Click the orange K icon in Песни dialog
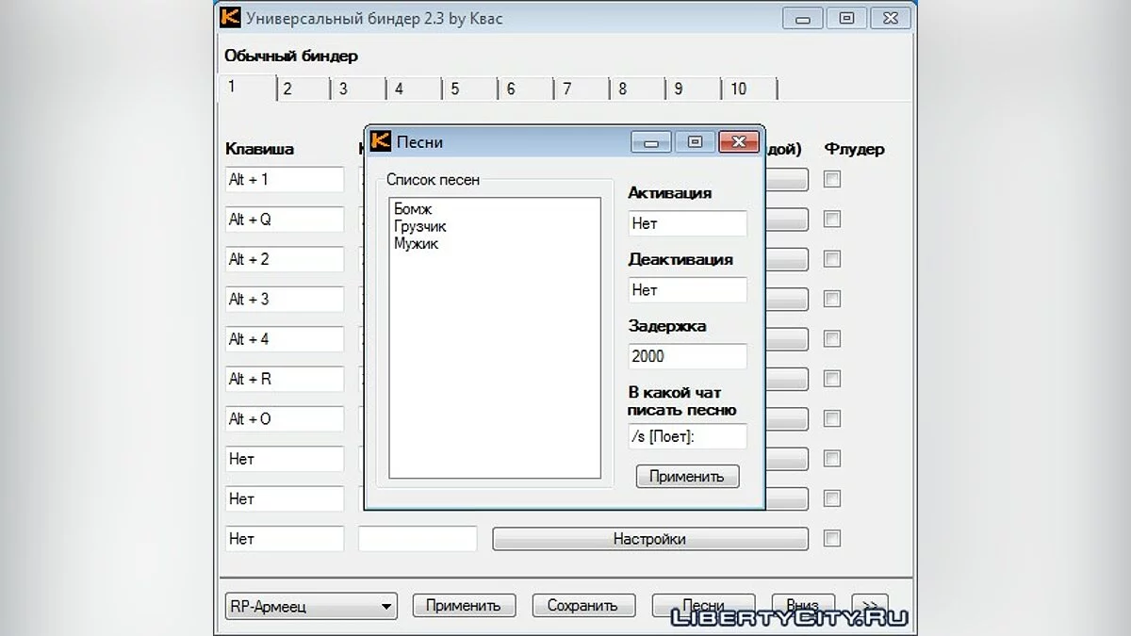 [x=381, y=141]
